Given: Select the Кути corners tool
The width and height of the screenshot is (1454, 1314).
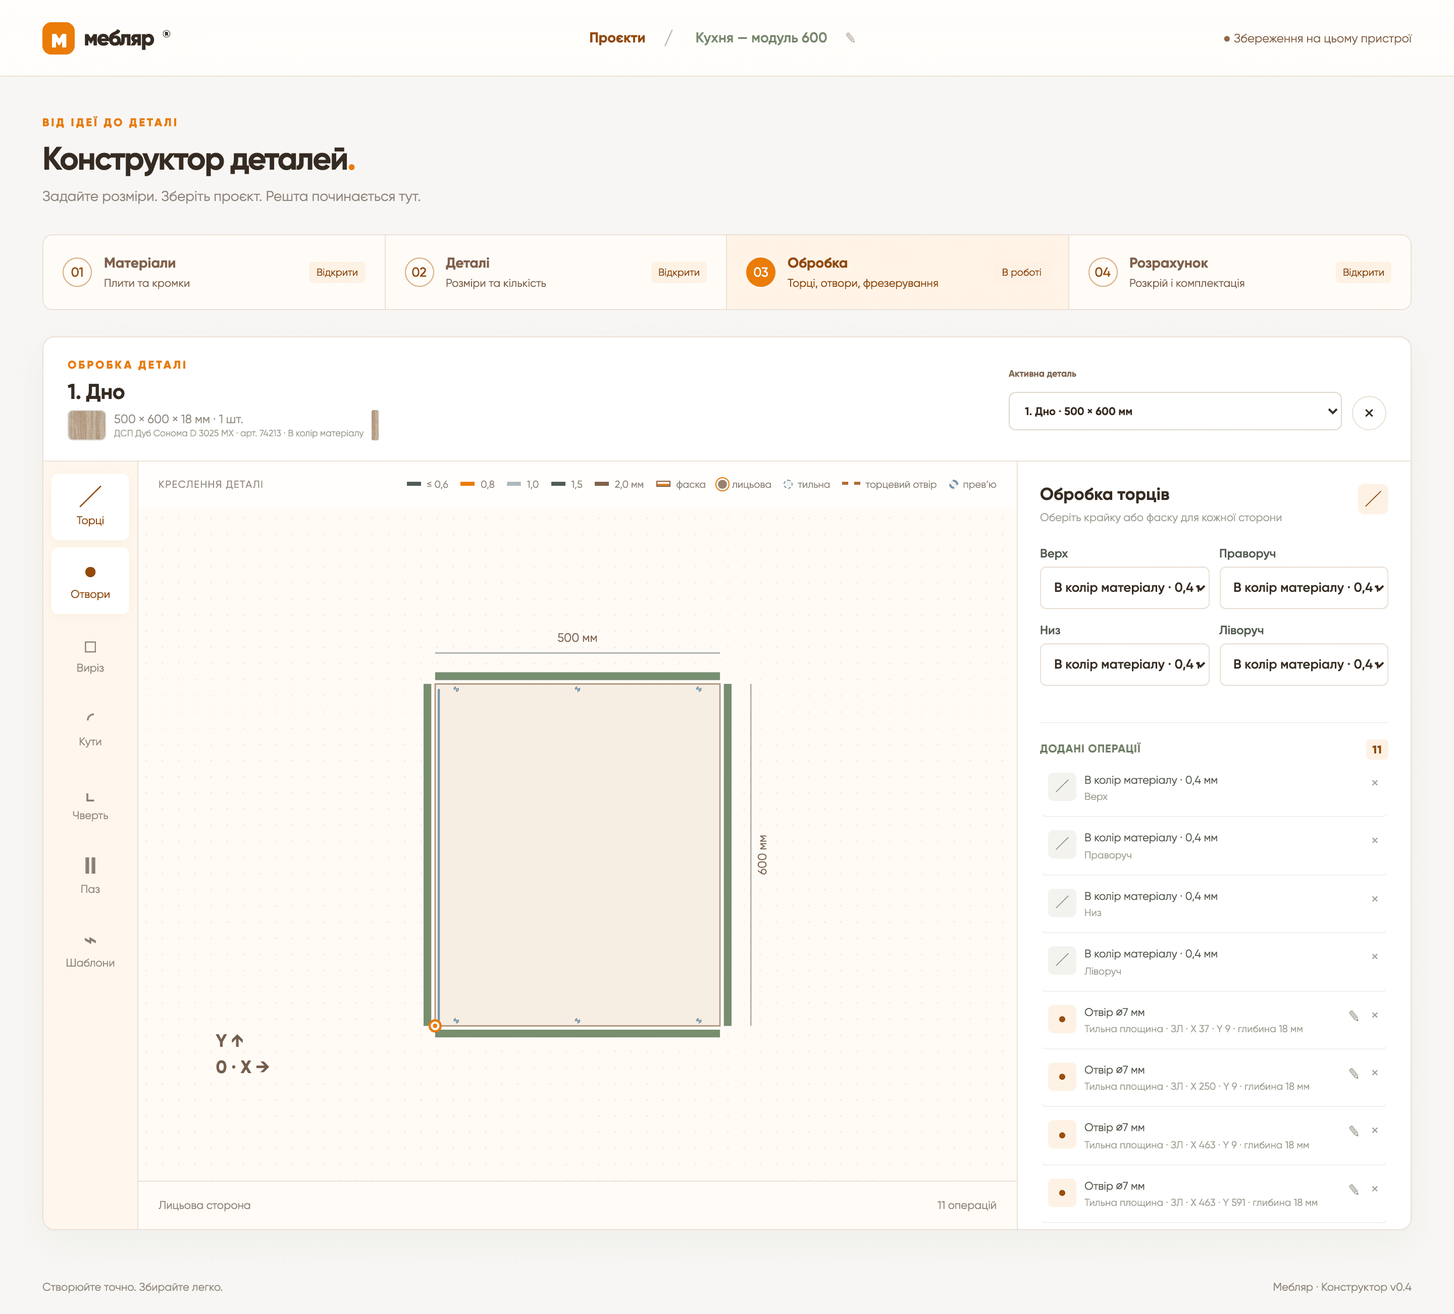Looking at the screenshot, I should pyautogui.click(x=90, y=729).
